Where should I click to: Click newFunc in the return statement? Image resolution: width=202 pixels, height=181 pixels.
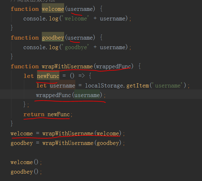click(x=59, y=114)
